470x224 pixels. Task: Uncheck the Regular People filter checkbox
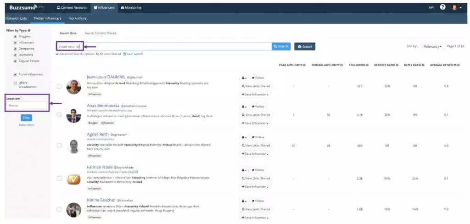[15, 61]
